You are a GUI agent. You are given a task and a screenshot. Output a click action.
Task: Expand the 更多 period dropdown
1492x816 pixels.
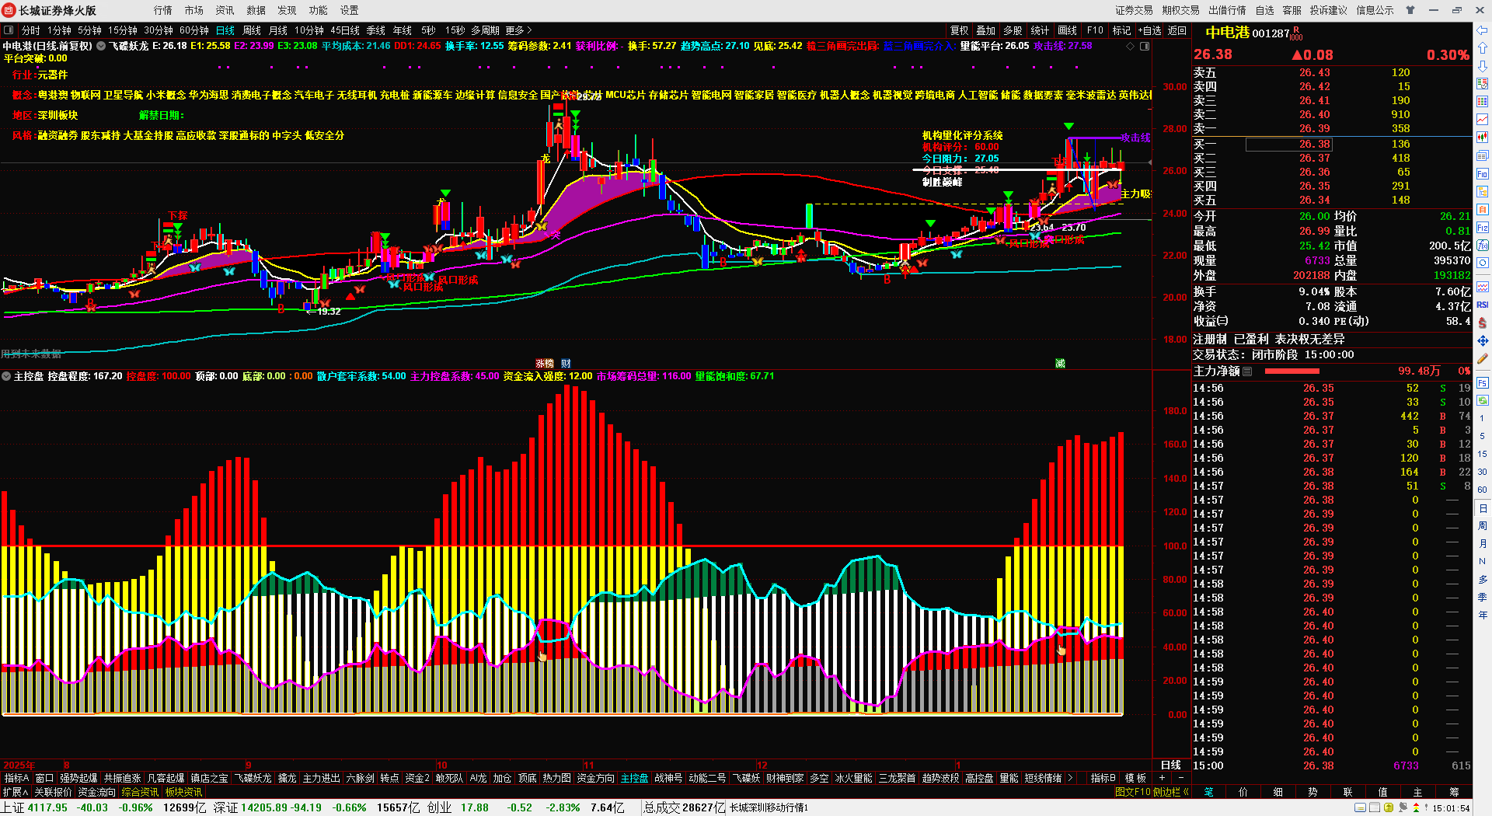tap(518, 30)
